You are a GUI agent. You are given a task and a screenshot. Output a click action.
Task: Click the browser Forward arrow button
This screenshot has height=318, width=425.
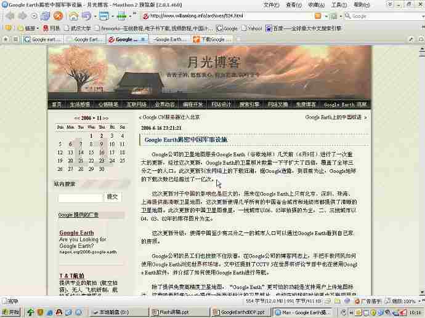23,16
